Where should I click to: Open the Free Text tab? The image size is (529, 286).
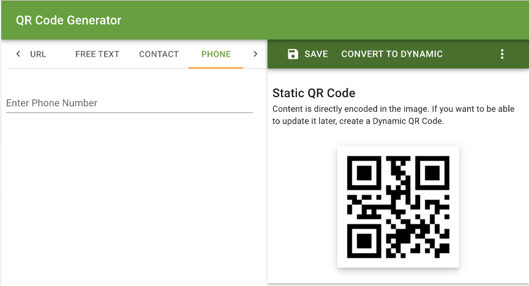[x=97, y=54]
